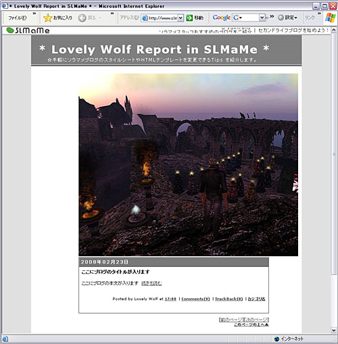The width and height of the screenshot is (338, 344).
Task: Expand the Google toolbar overflow chevron
Action: [272, 16]
